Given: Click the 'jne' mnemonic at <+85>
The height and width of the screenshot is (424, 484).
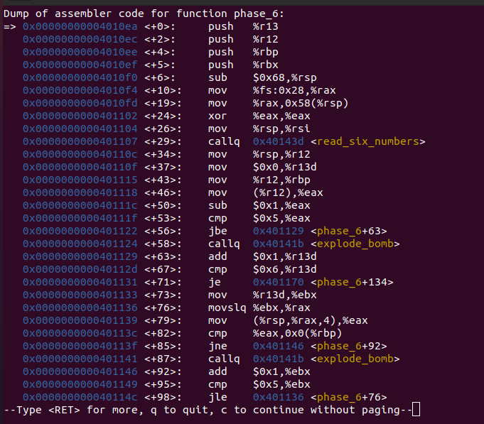Looking at the screenshot, I should tap(217, 347).
